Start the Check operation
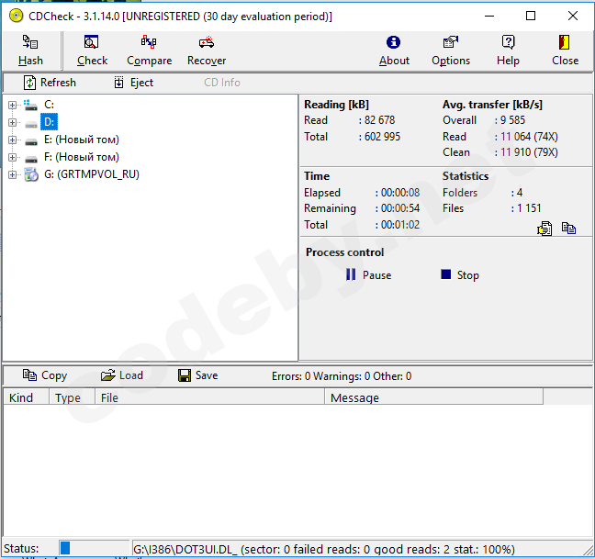Screen dimensions: 595x559 92,50
